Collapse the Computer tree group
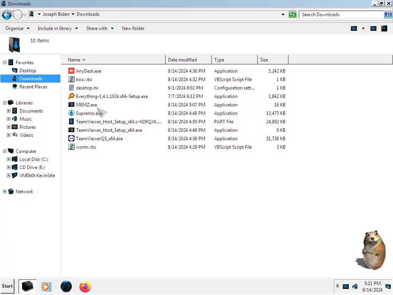This screenshot has width=393, height=295. tap(5, 151)
